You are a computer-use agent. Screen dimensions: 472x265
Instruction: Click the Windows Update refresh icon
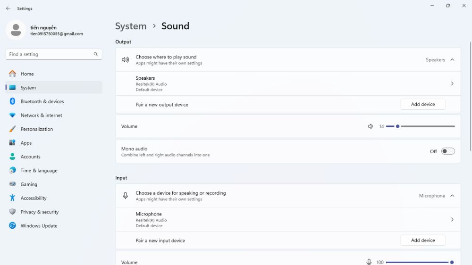click(x=12, y=225)
